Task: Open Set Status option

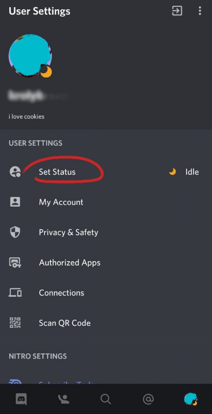Action: [x=106, y=172]
